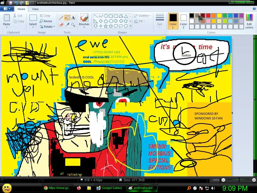Click the zoom in plus button
This screenshot has height=193, width=257.
click(x=254, y=180)
